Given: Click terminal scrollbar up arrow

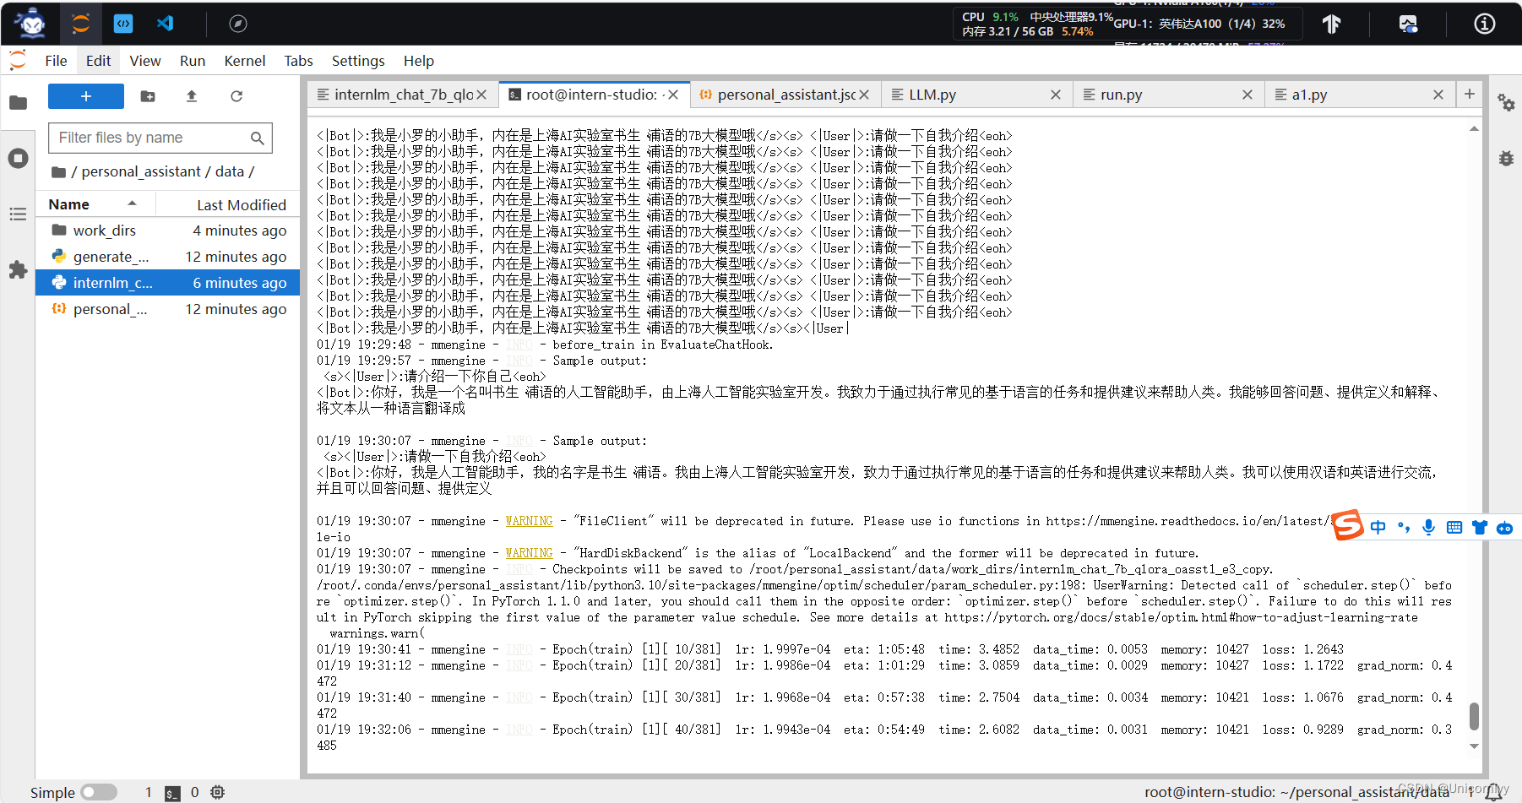Looking at the screenshot, I should (1474, 129).
